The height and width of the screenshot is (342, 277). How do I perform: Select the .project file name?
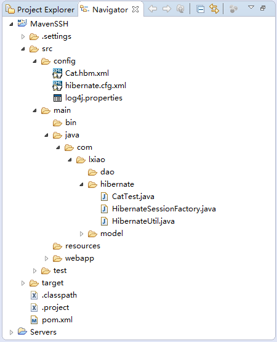[55, 307]
